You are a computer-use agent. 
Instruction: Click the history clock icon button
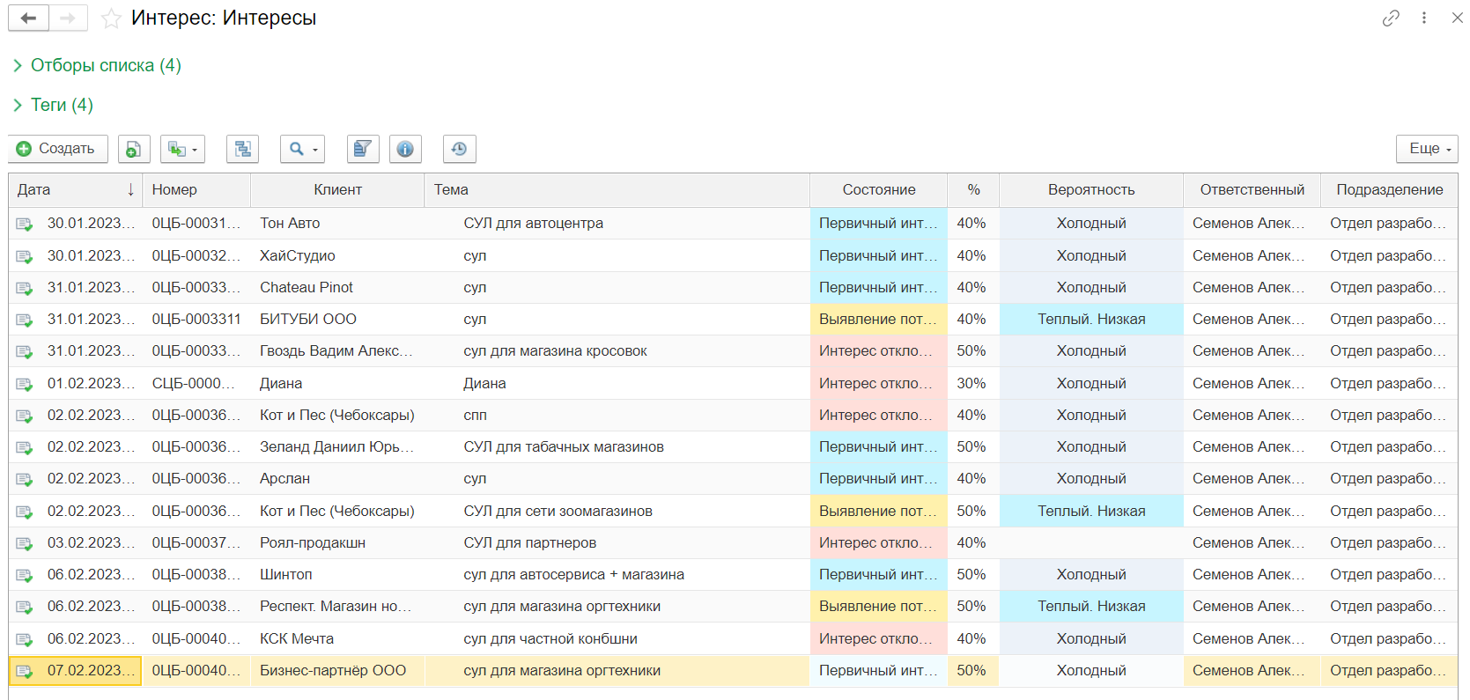[460, 149]
